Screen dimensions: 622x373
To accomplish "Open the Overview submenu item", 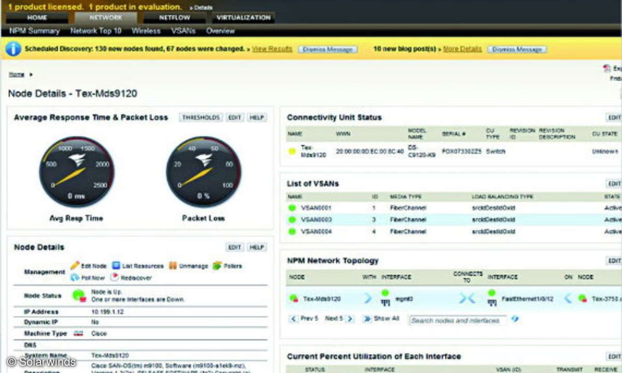I will [x=220, y=31].
